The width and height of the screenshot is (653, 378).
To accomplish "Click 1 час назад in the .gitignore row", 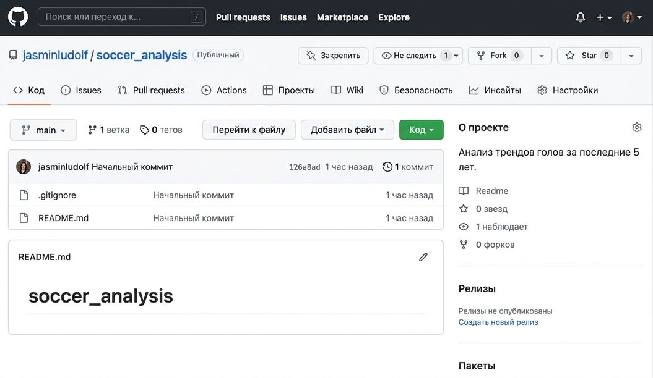I will pos(409,195).
